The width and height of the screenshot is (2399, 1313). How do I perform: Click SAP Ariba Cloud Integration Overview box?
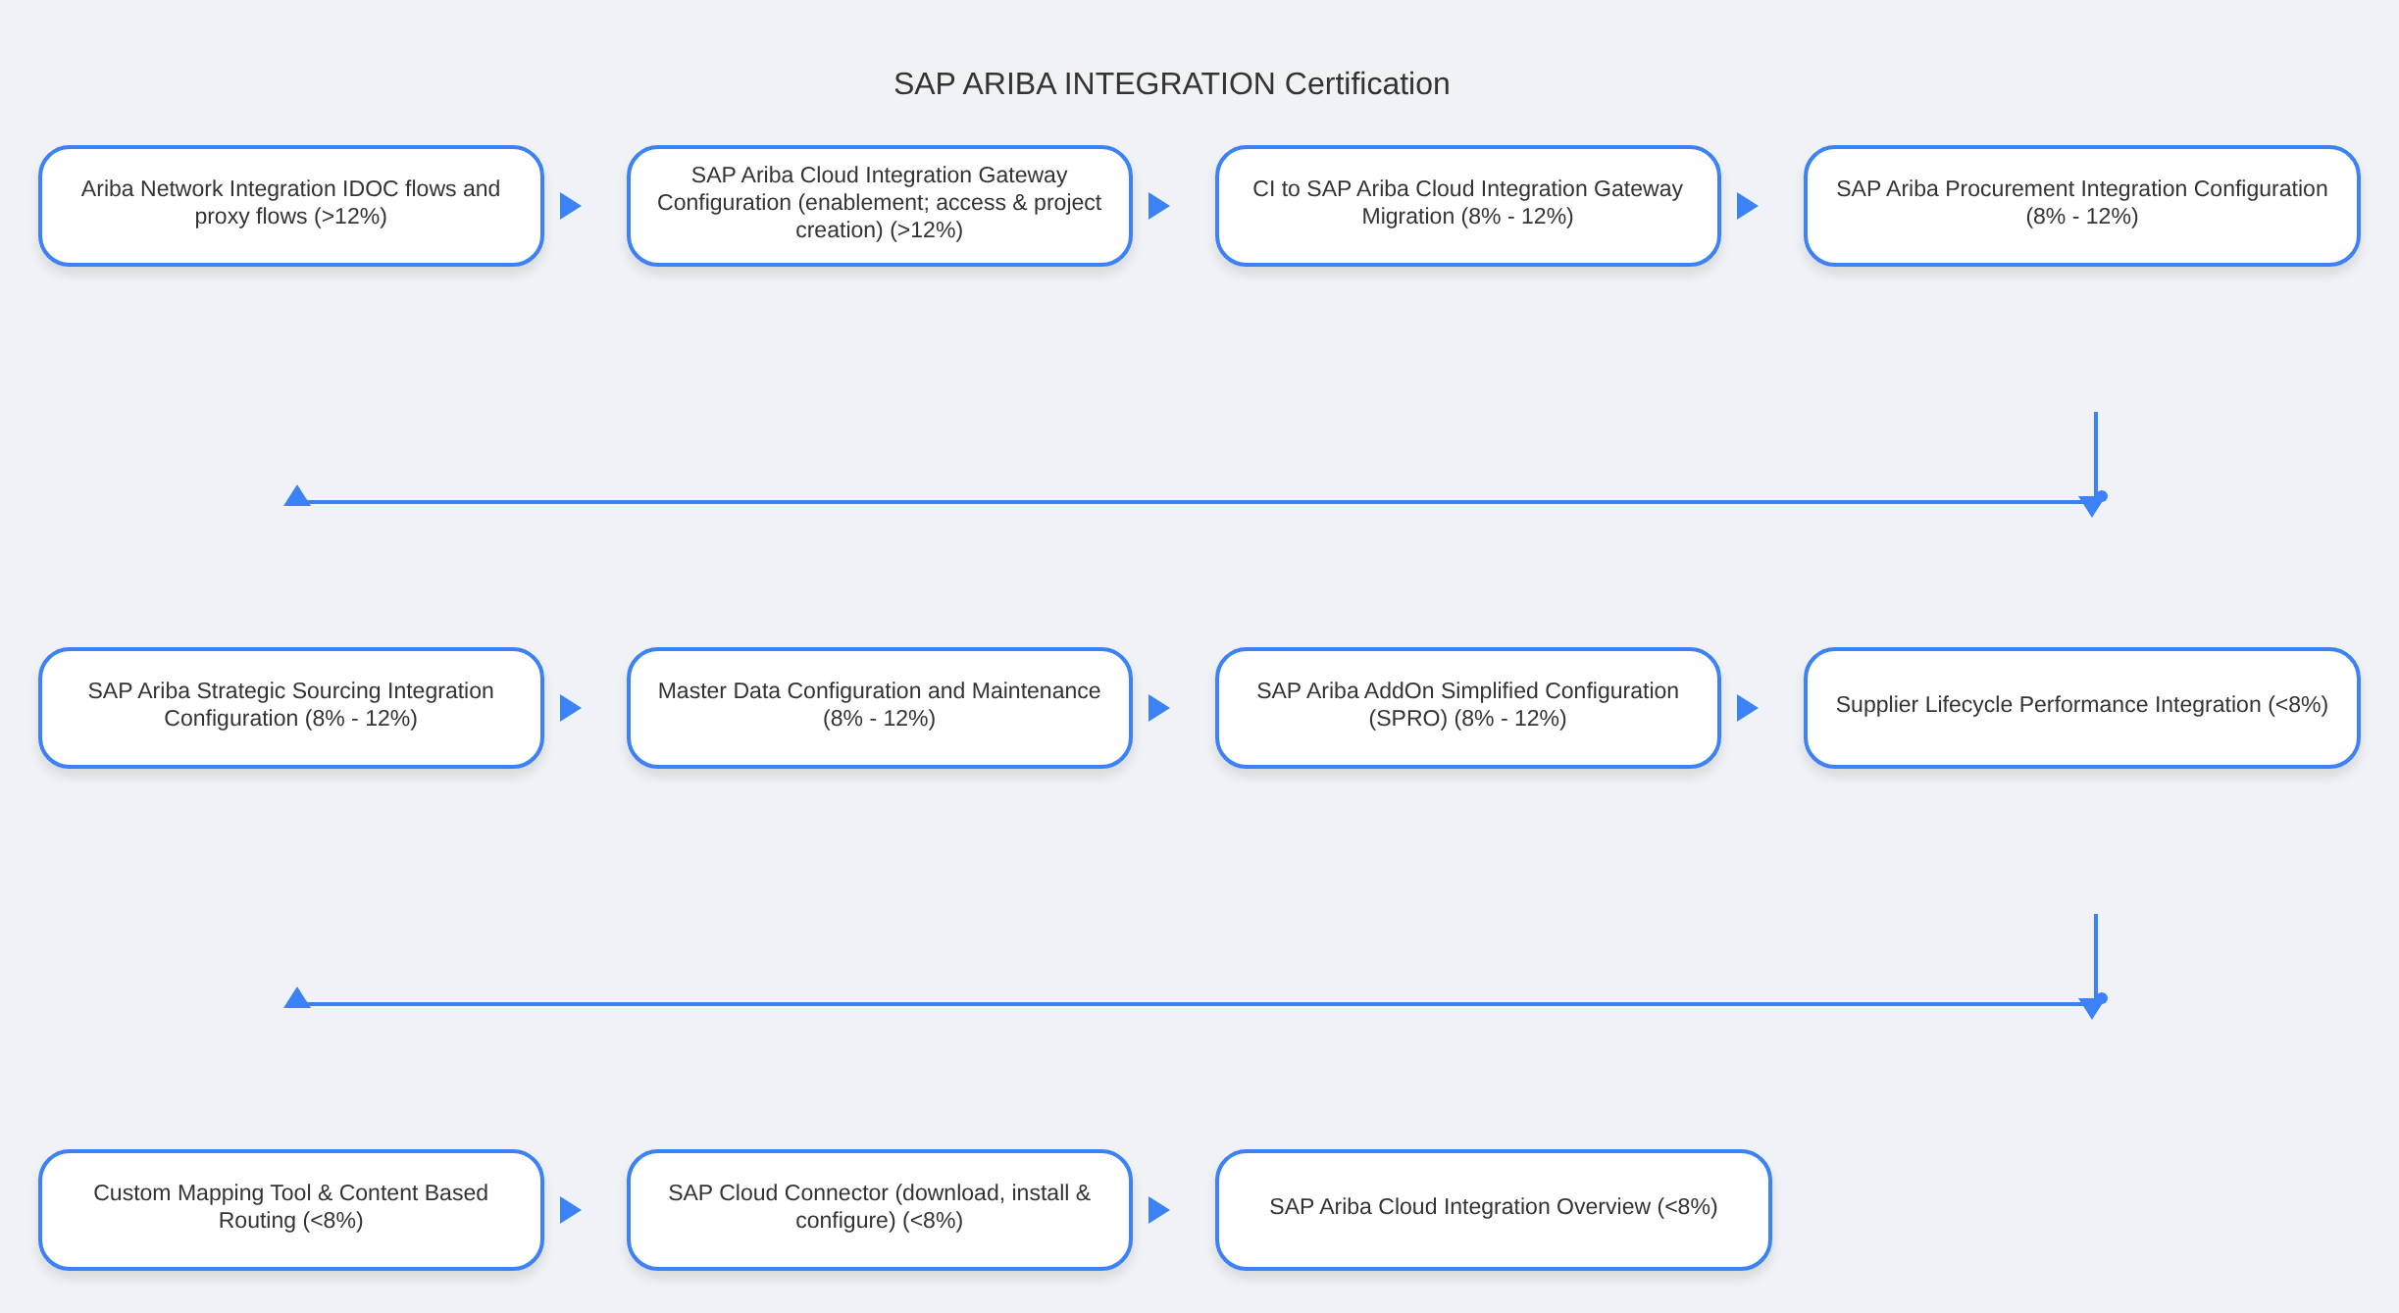pyautogui.click(x=1493, y=1210)
